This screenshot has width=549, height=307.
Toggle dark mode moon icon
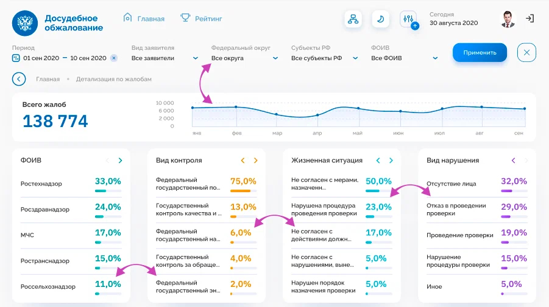381,19
